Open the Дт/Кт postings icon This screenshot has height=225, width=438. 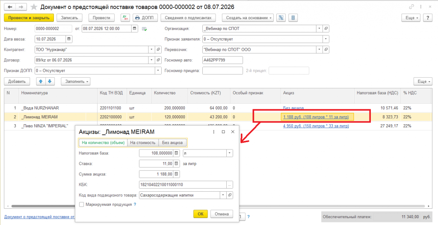click(125, 18)
